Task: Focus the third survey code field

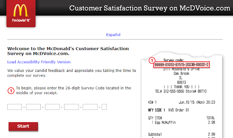Action: pos(52,107)
